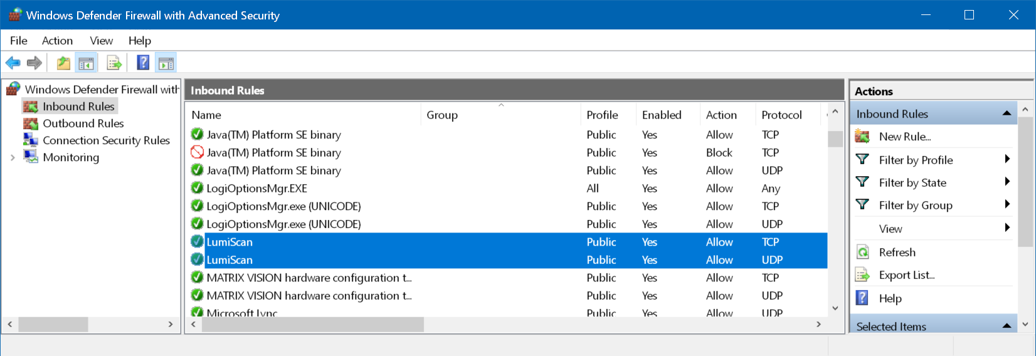1036x356 pixels.
Task: Click the Monitoring icon in the tree
Action: [31, 157]
